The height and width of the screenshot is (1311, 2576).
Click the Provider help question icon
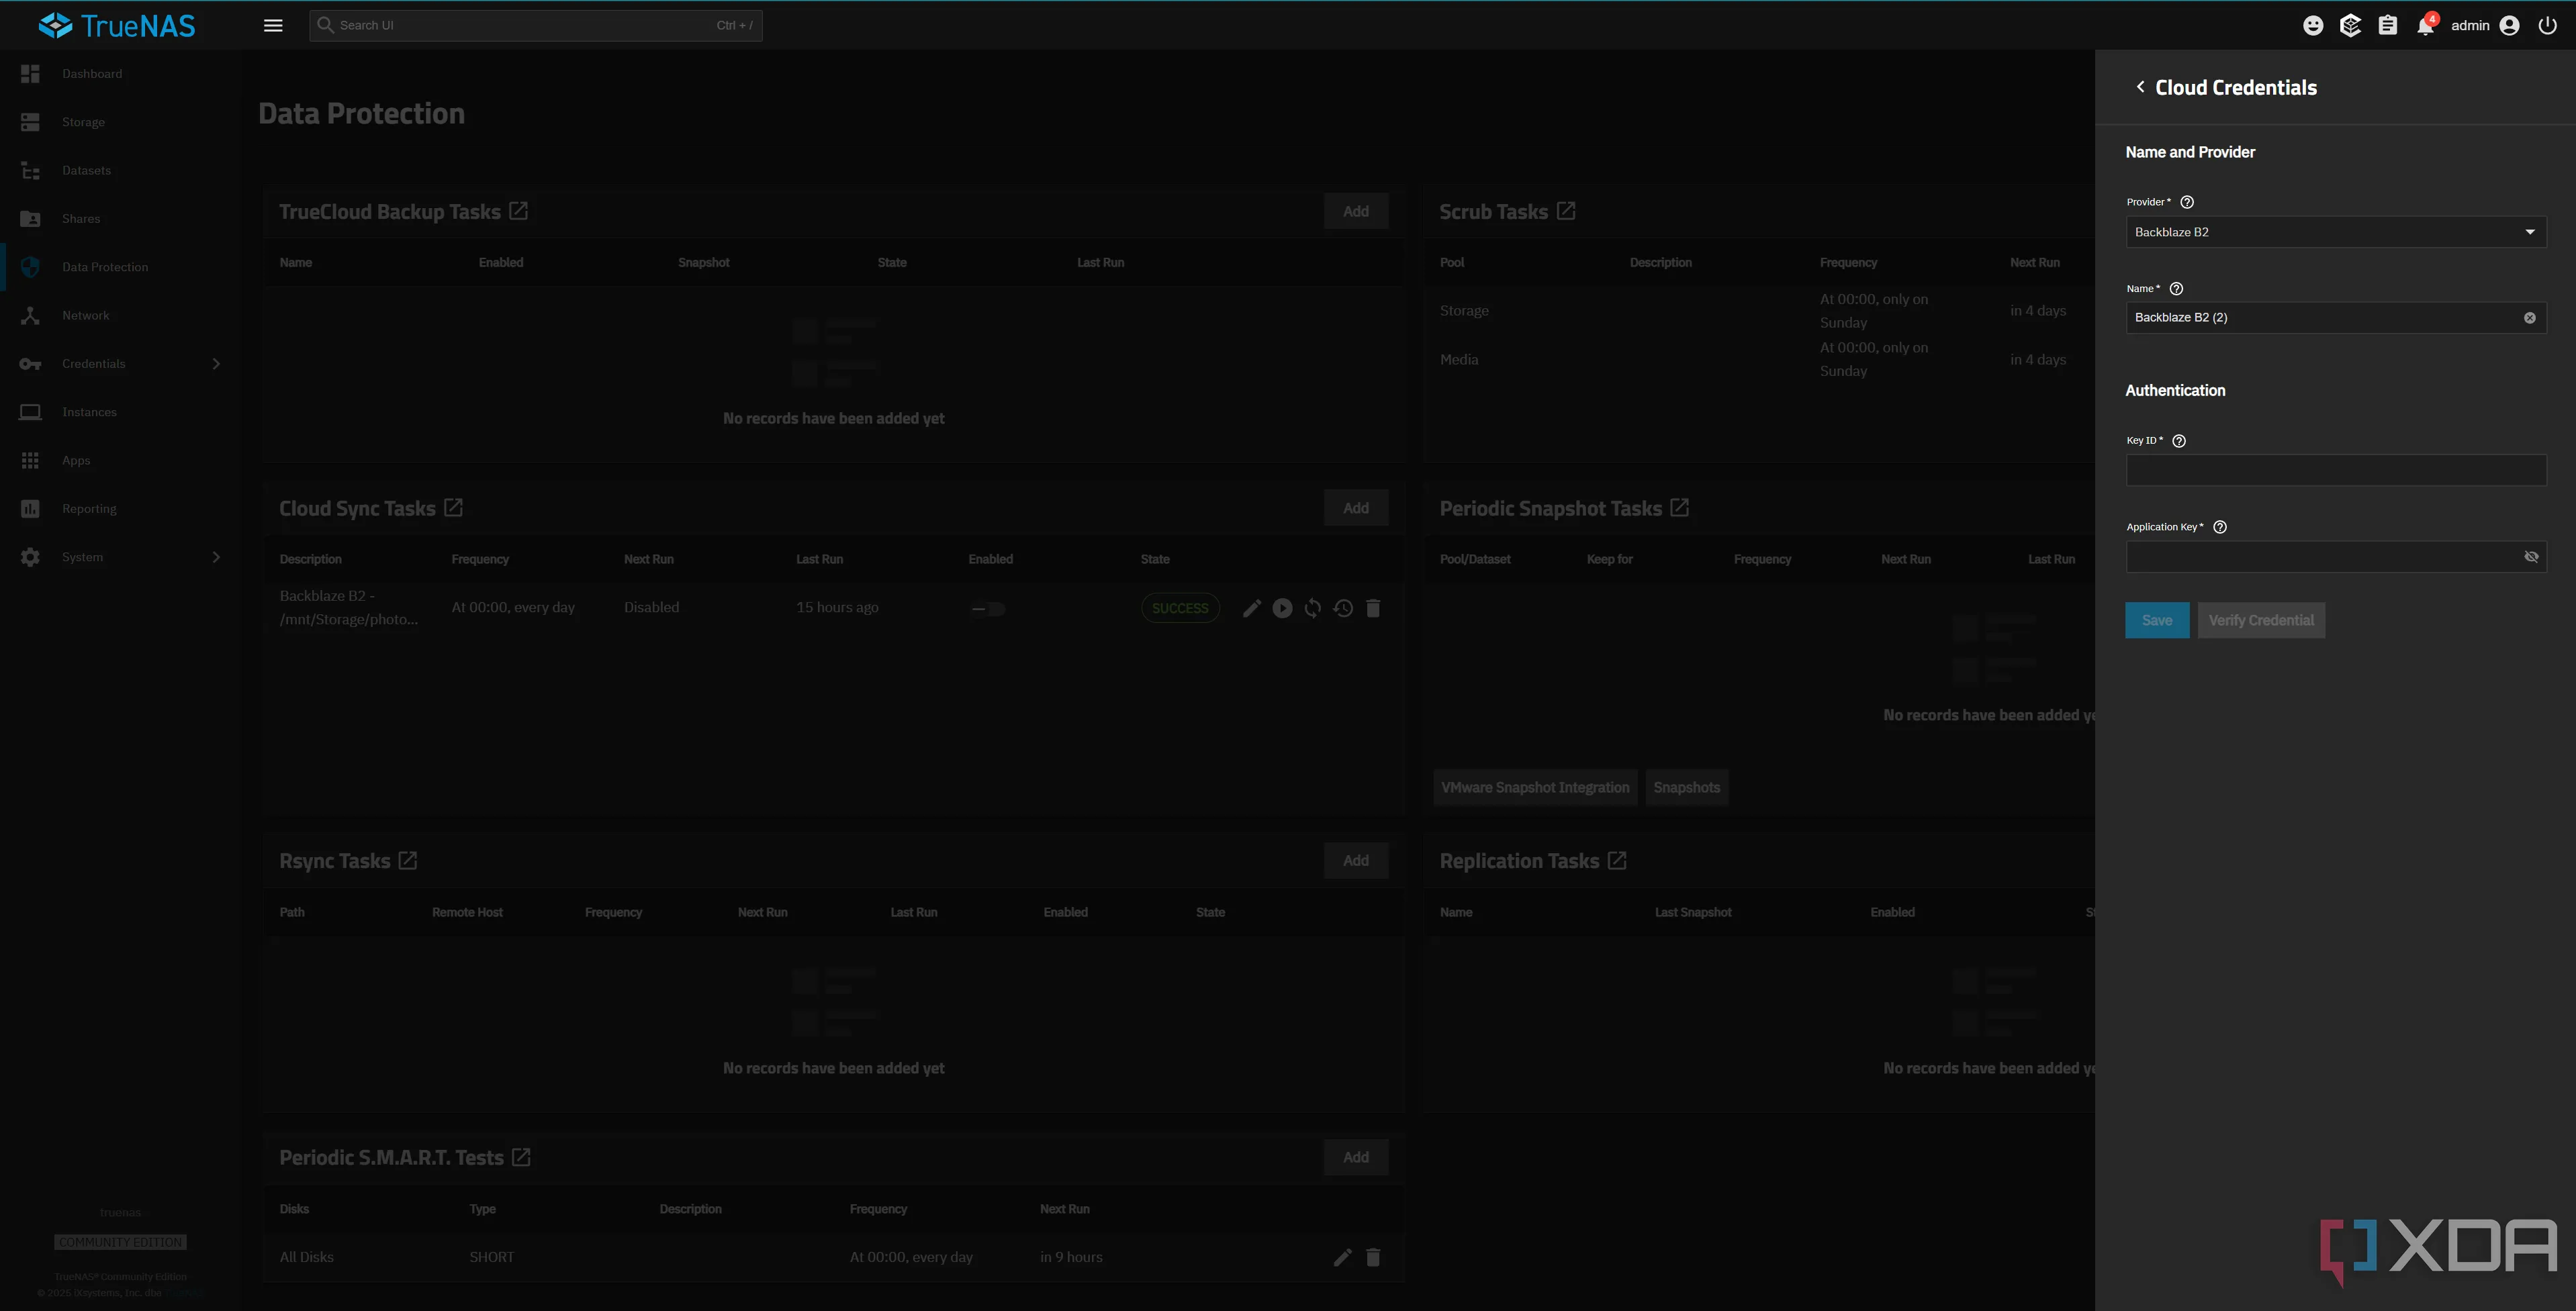(2187, 202)
